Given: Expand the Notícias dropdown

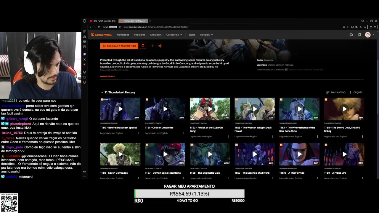Looking at the screenshot, I should (206, 35).
